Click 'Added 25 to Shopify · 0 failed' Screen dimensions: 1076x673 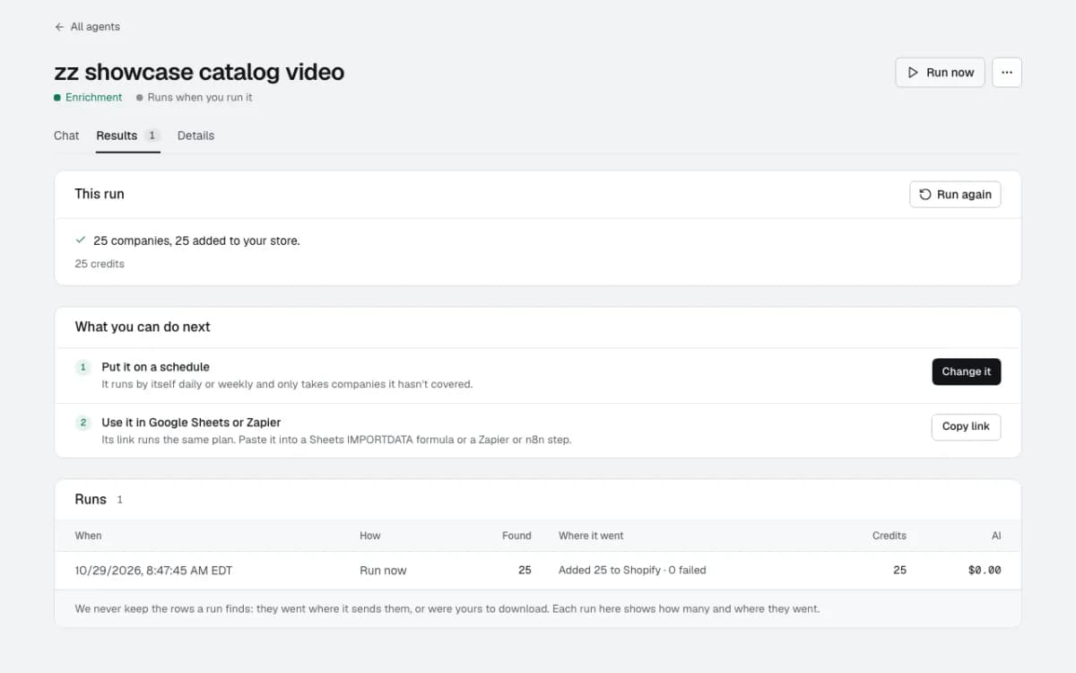632,570
